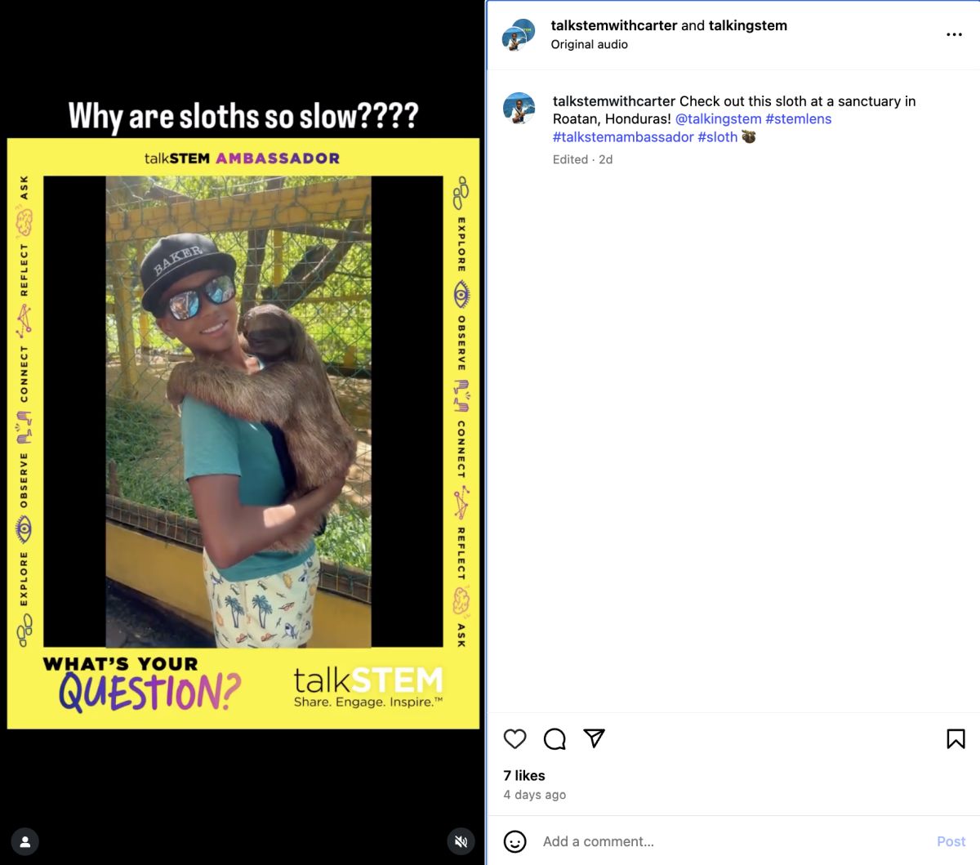Open talkingstem profile in header
The width and height of the screenshot is (980, 865).
(x=748, y=25)
